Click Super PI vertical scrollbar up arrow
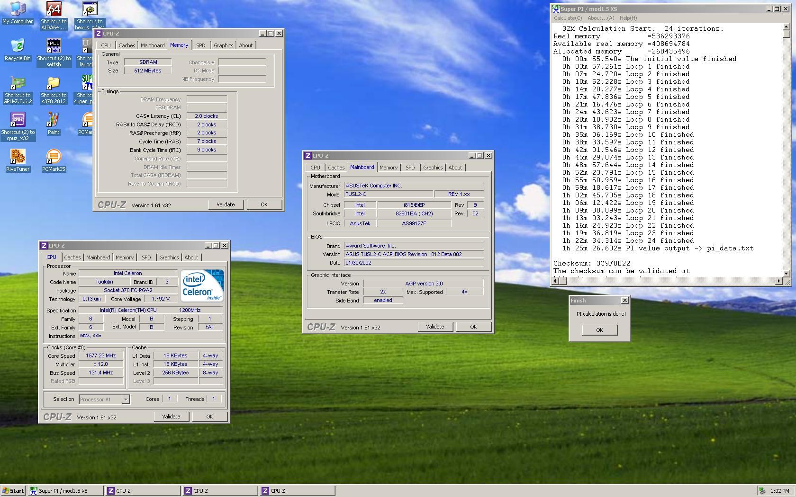Screen dimensions: 796x497 787,27
